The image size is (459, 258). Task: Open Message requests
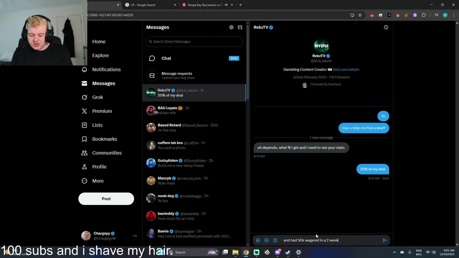194,76
